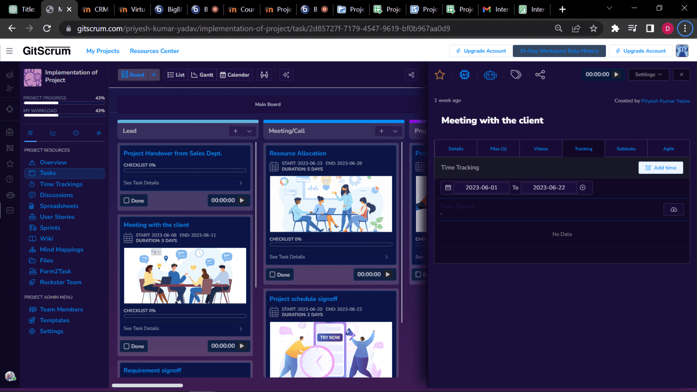Add task to Lead column with plus
Image resolution: width=697 pixels, height=392 pixels.
[x=236, y=131]
